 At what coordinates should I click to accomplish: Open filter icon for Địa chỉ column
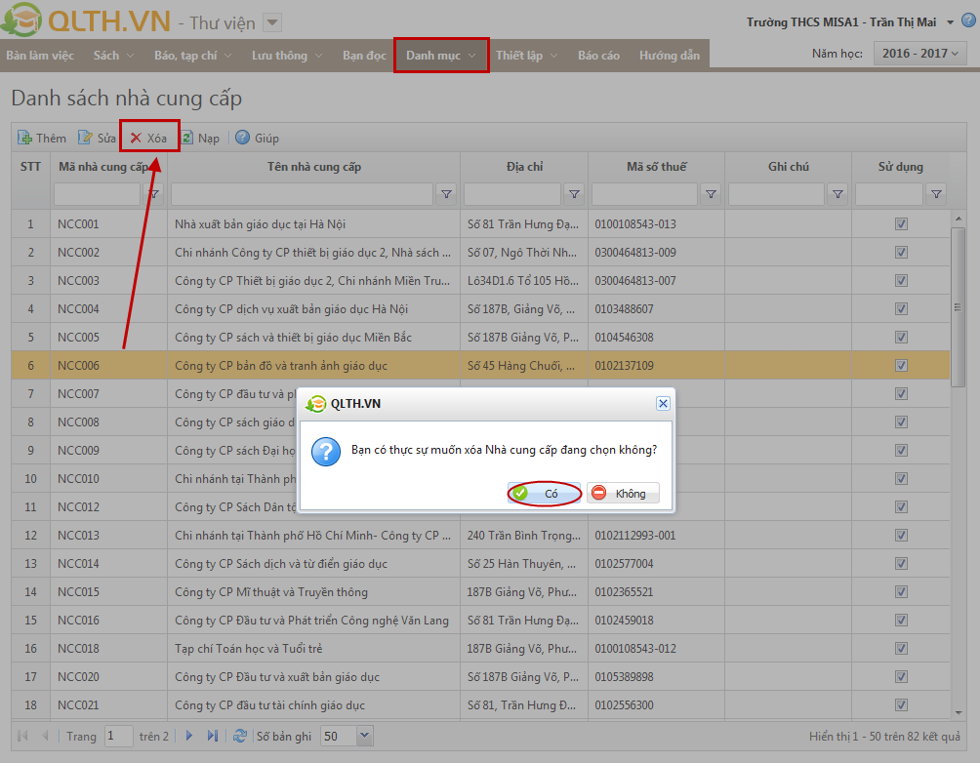(x=574, y=194)
